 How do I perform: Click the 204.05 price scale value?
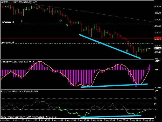[x=158, y=26]
